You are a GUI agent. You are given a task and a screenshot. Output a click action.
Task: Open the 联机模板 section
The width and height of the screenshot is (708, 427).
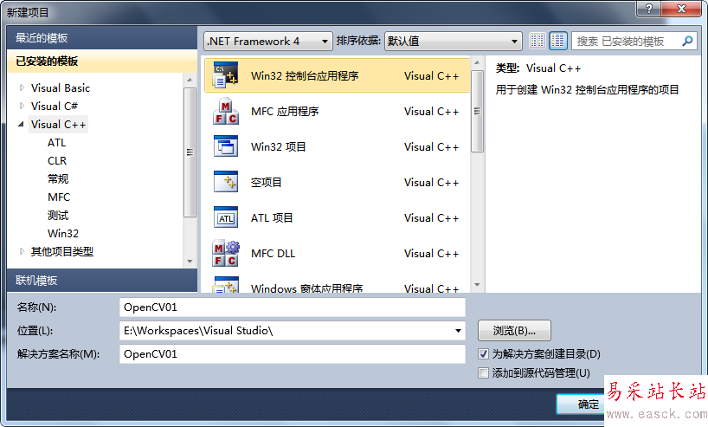click(102, 280)
